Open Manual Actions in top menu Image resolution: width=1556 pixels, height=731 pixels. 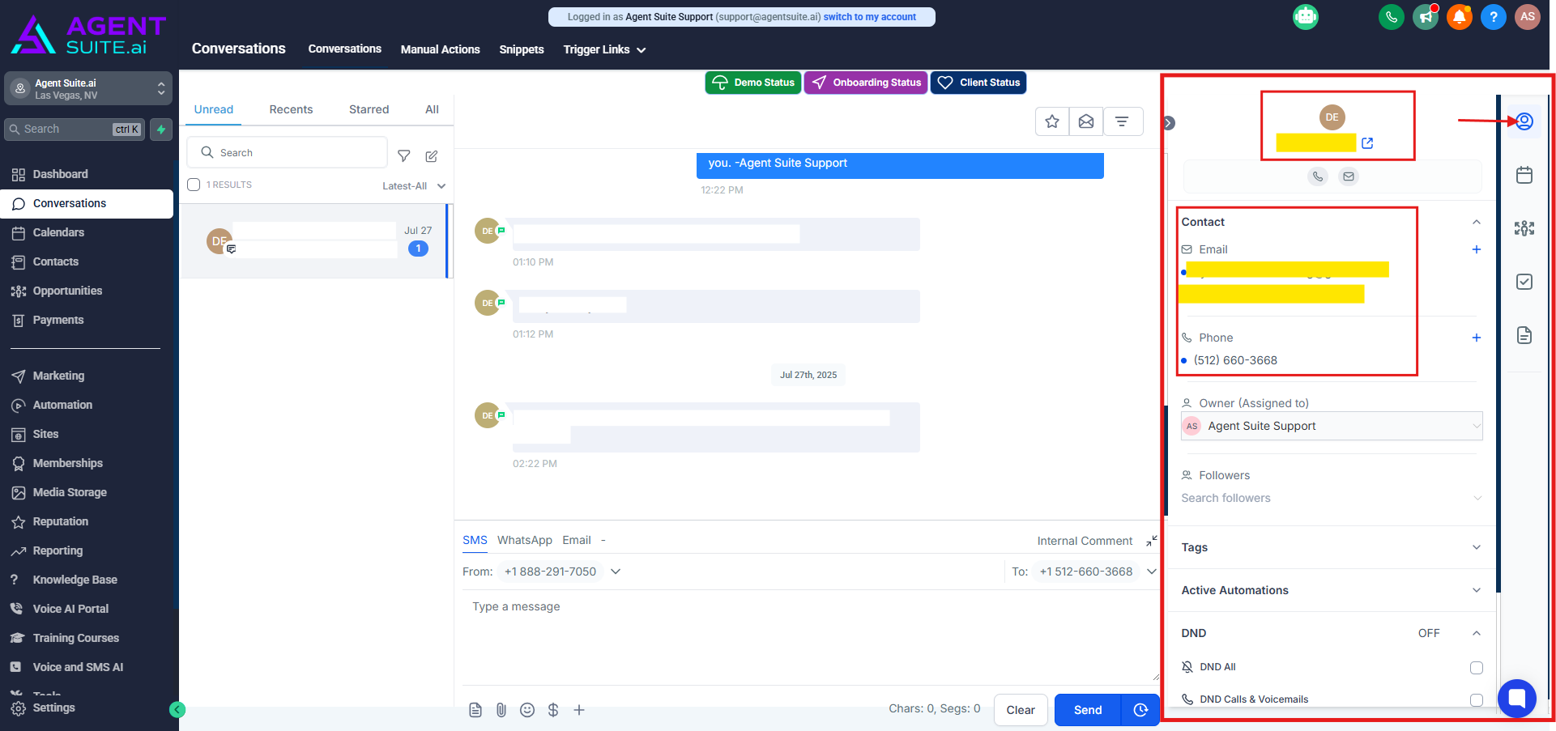pos(441,49)
